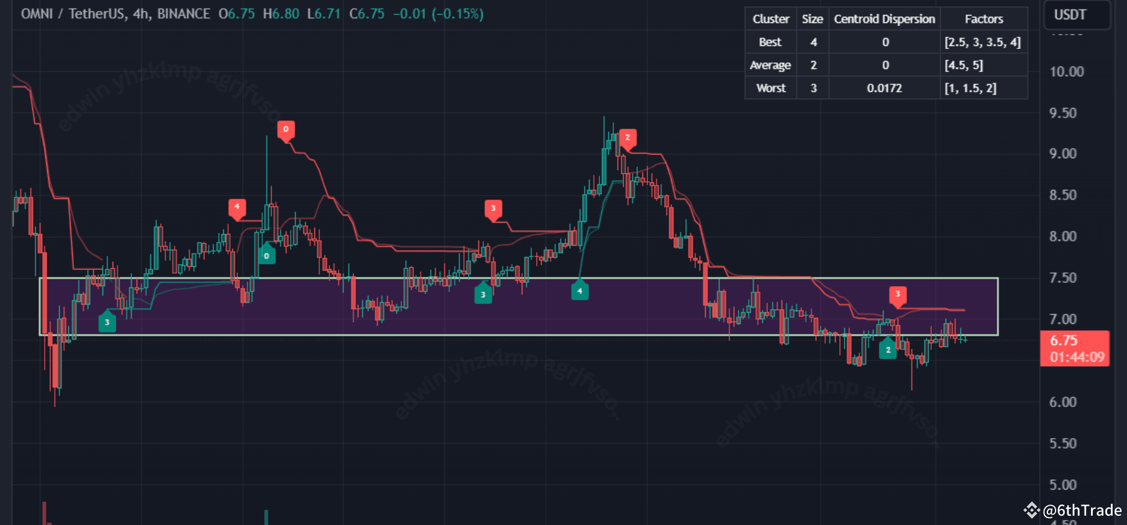
Task: Click the open value O6.75
Action: [237, 14]
